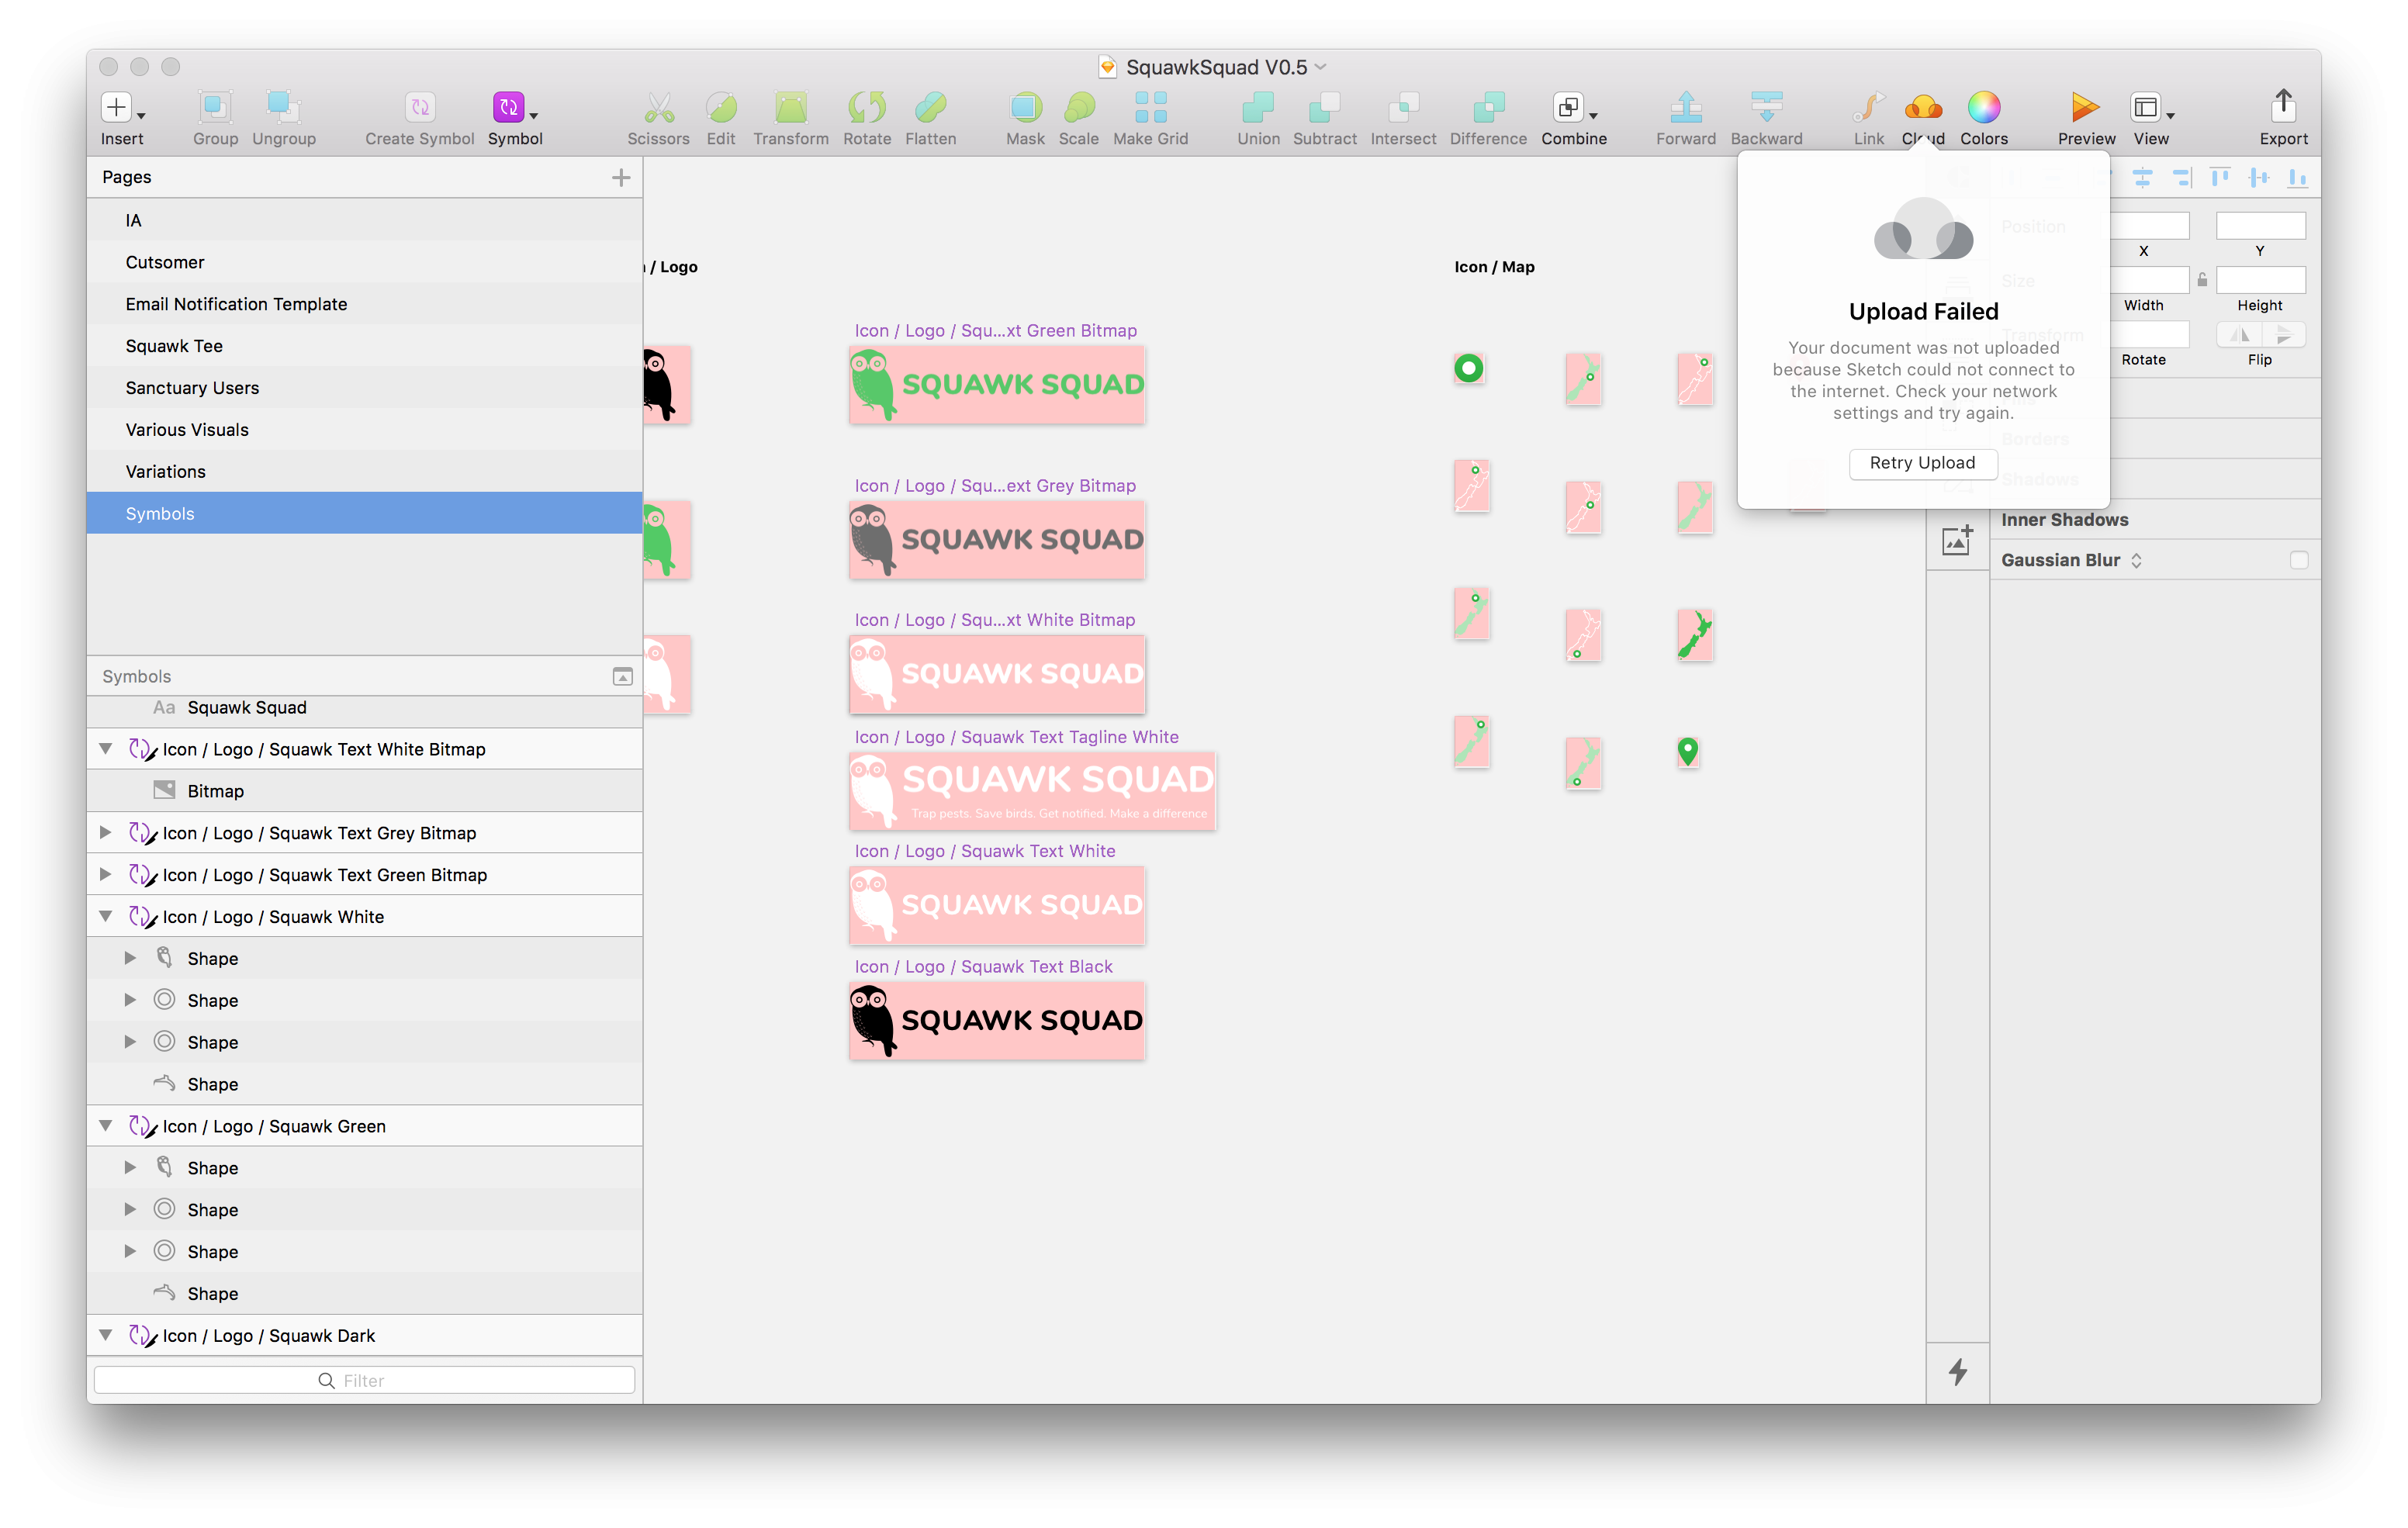This screenshot has width=2408, height=1528.
Task: Enable the Gaussian Blur checkbox
Action: 2299,560
